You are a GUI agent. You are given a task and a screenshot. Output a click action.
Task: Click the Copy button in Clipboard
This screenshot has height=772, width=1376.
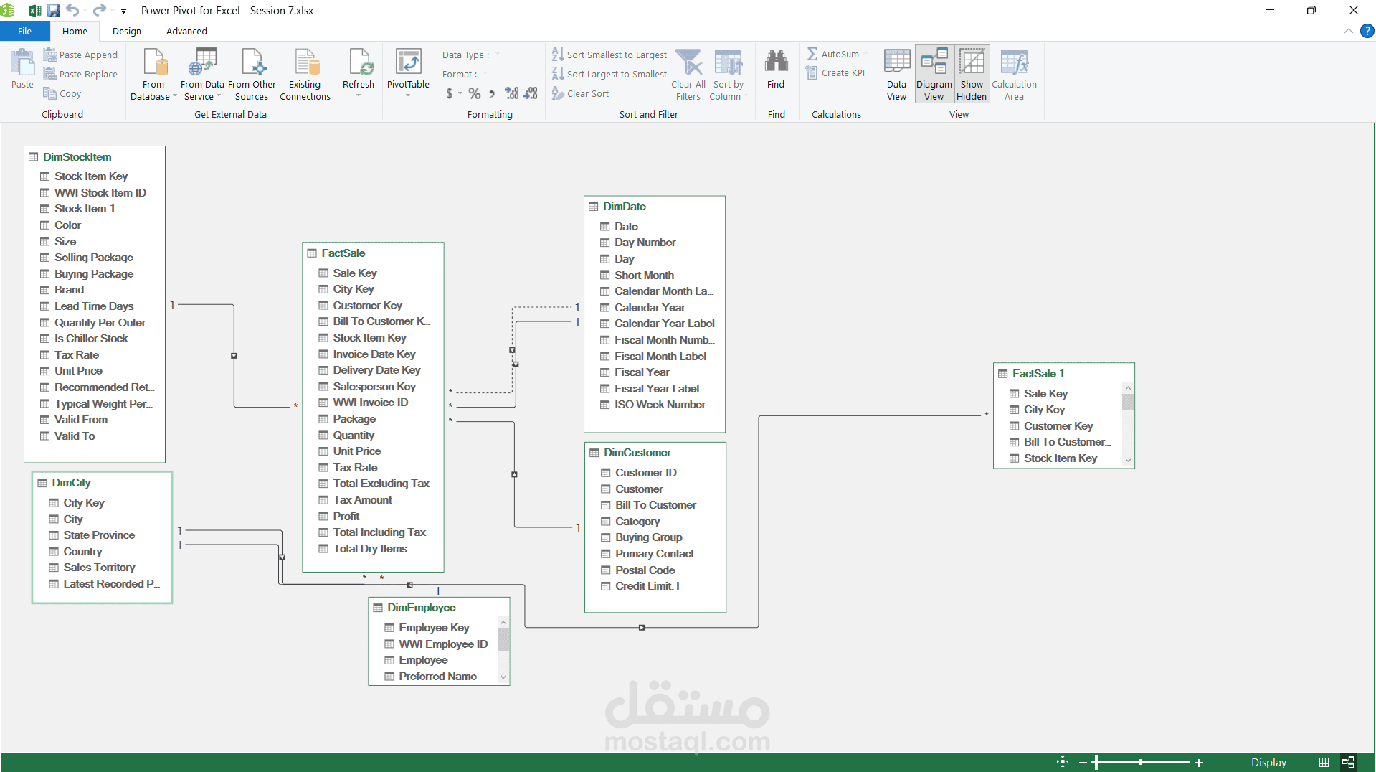coord(62,93)
